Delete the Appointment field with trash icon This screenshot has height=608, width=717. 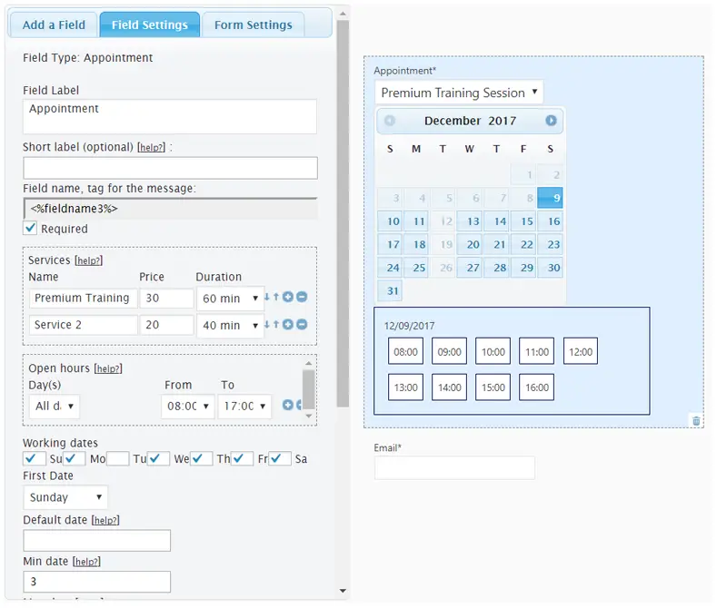(x=696, y=420)
